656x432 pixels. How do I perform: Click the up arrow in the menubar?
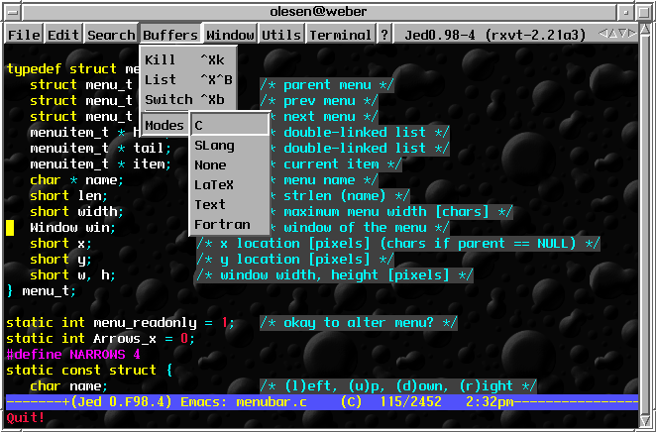tap(611, 34)
